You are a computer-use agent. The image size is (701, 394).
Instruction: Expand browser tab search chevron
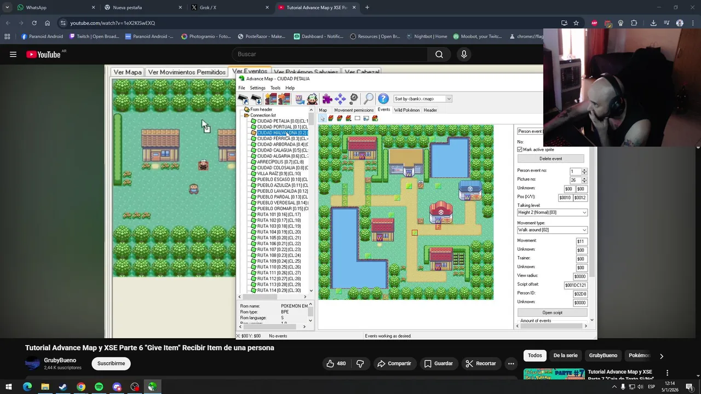(7, 8)
